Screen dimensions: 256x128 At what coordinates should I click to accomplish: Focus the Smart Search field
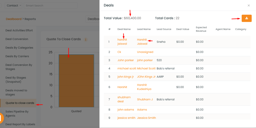50,5
